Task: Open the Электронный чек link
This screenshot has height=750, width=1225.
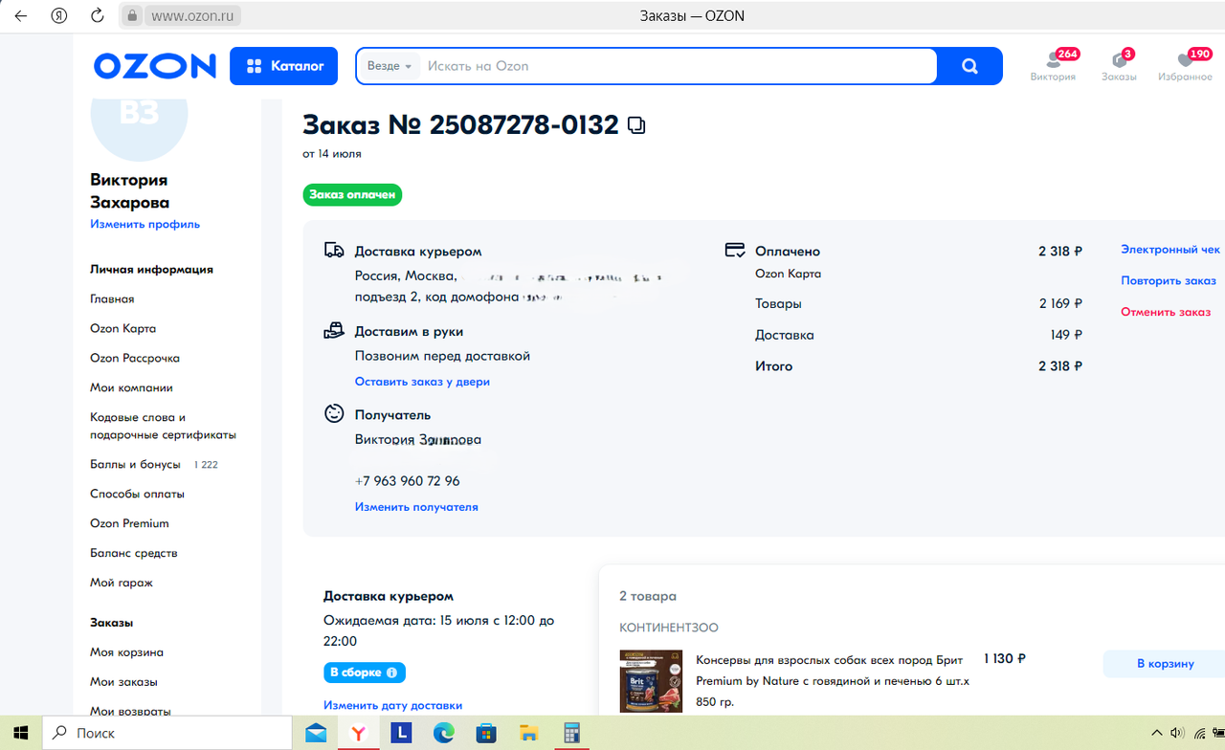Action: [1170, 250]
